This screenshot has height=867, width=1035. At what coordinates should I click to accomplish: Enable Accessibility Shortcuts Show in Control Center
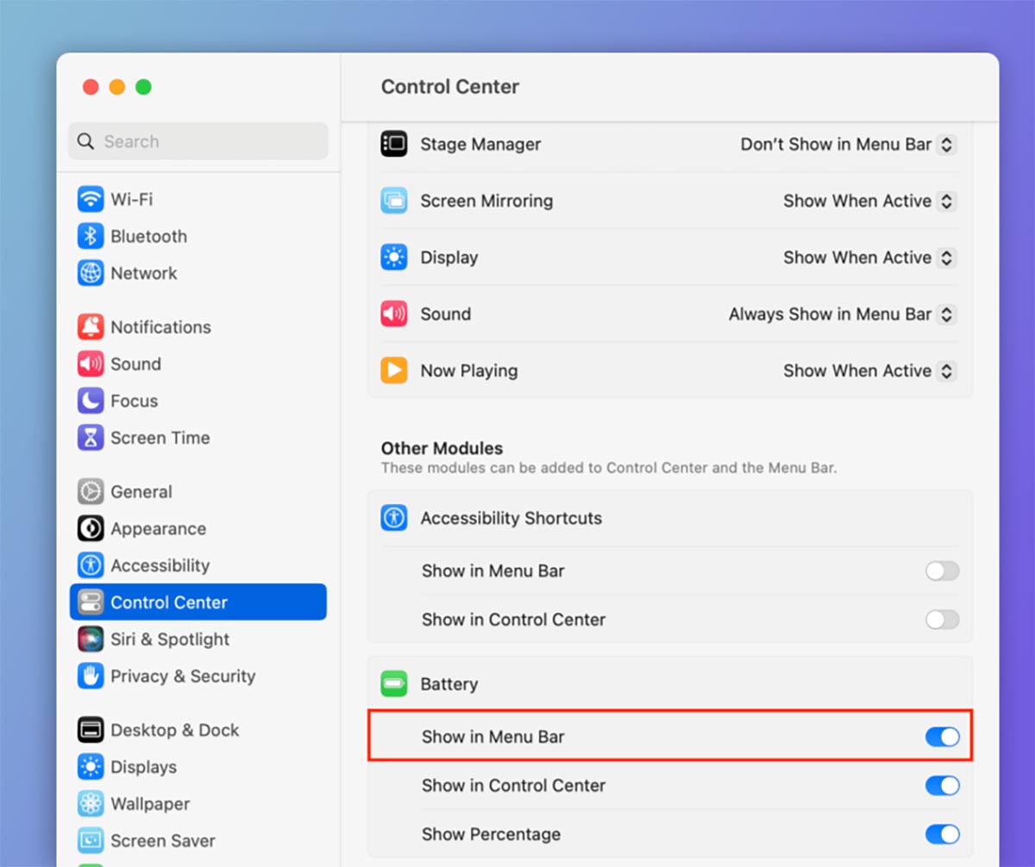pyautogui.click(x=942, y=619)
